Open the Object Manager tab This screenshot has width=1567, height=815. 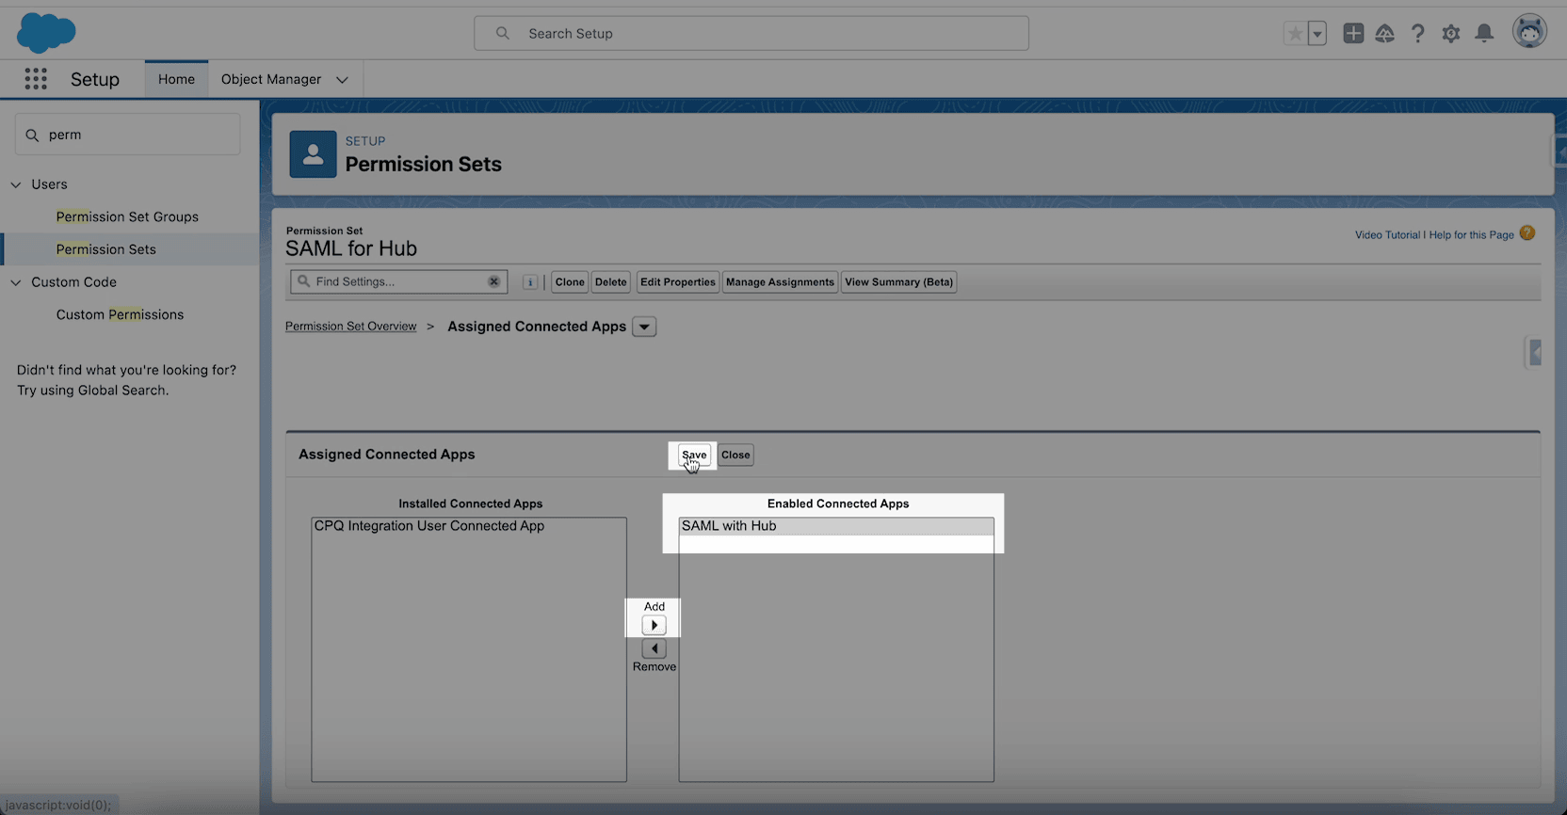(x=271, y=79)
